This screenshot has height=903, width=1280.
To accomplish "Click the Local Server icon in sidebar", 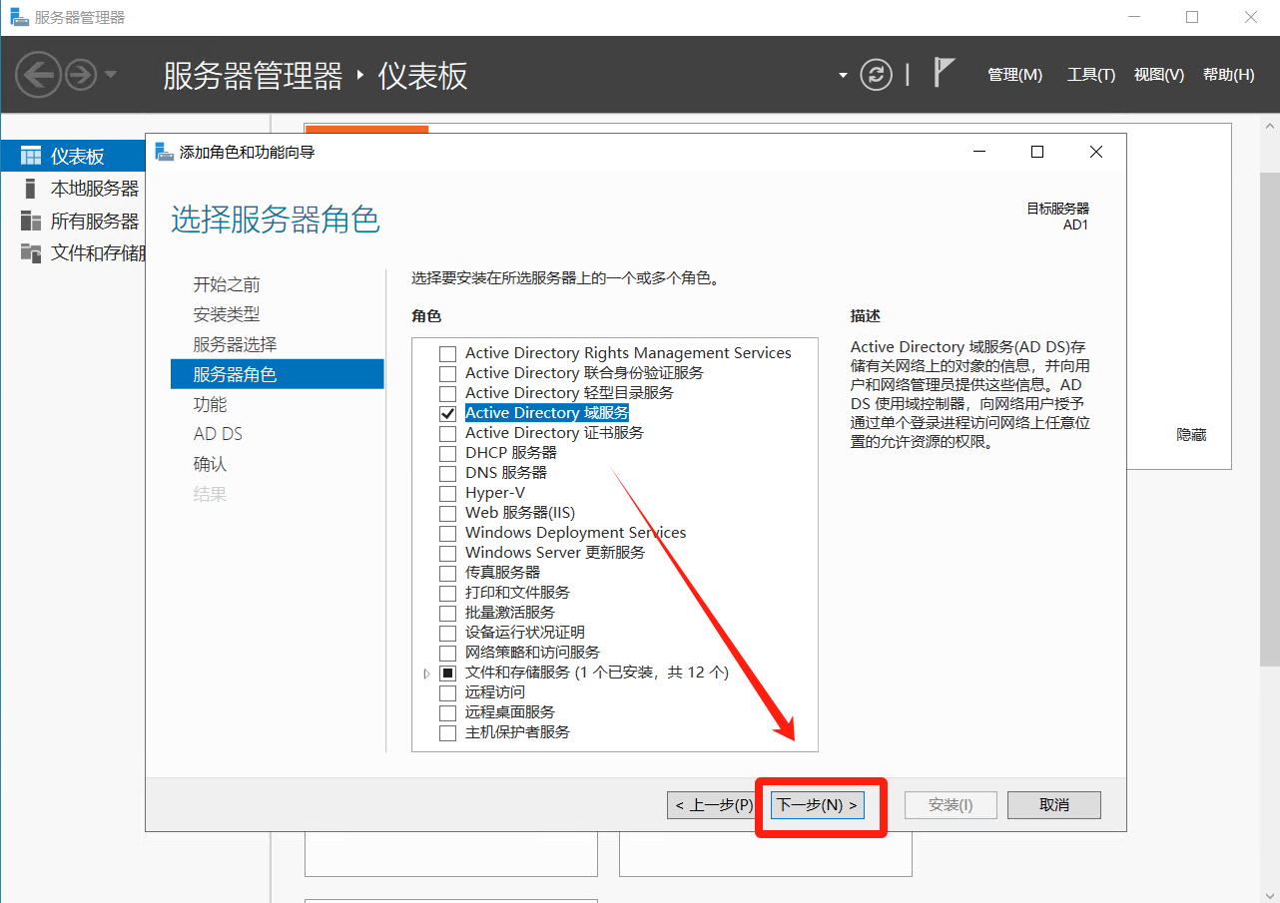I will [31, 189].
